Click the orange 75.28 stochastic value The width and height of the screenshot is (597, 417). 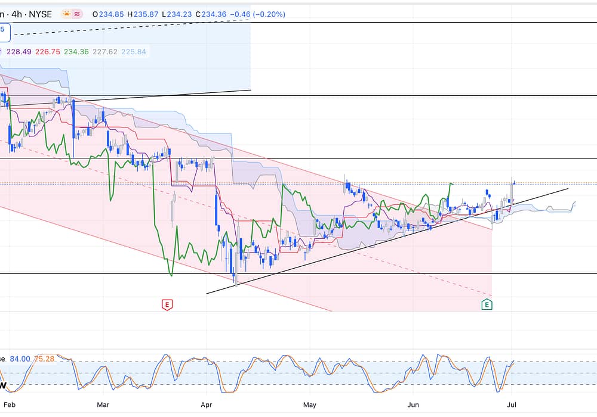click(x=46, y=358)
